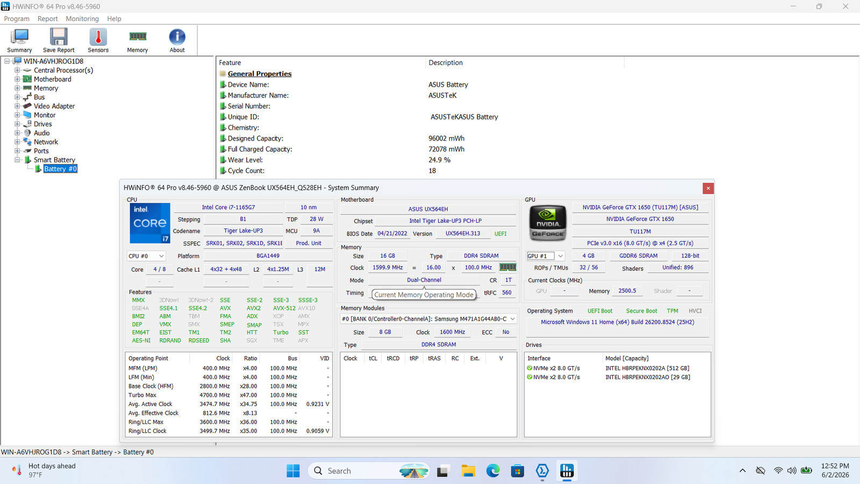Image resolution: width=860 pixels, height=484 pixels.
Task: Open Windows Start button
Action: point(293,471)
